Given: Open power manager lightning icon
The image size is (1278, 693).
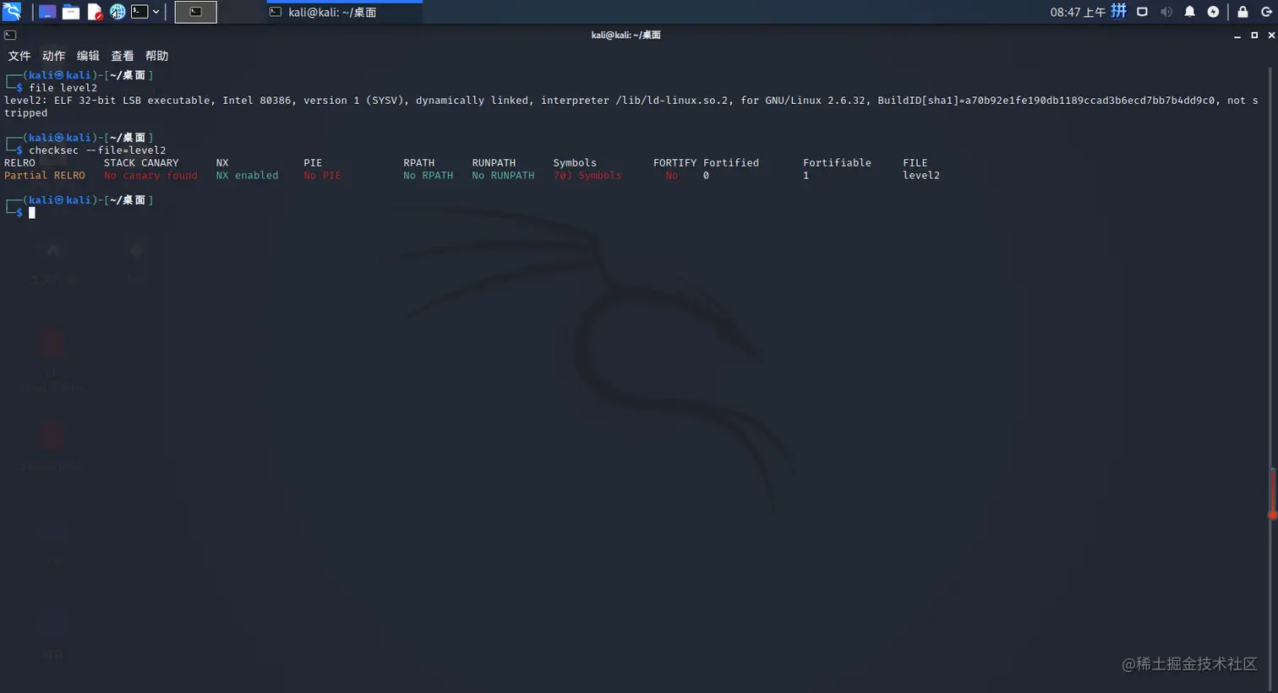Looking at the screenshot, I should click(x=1213, y=12).
